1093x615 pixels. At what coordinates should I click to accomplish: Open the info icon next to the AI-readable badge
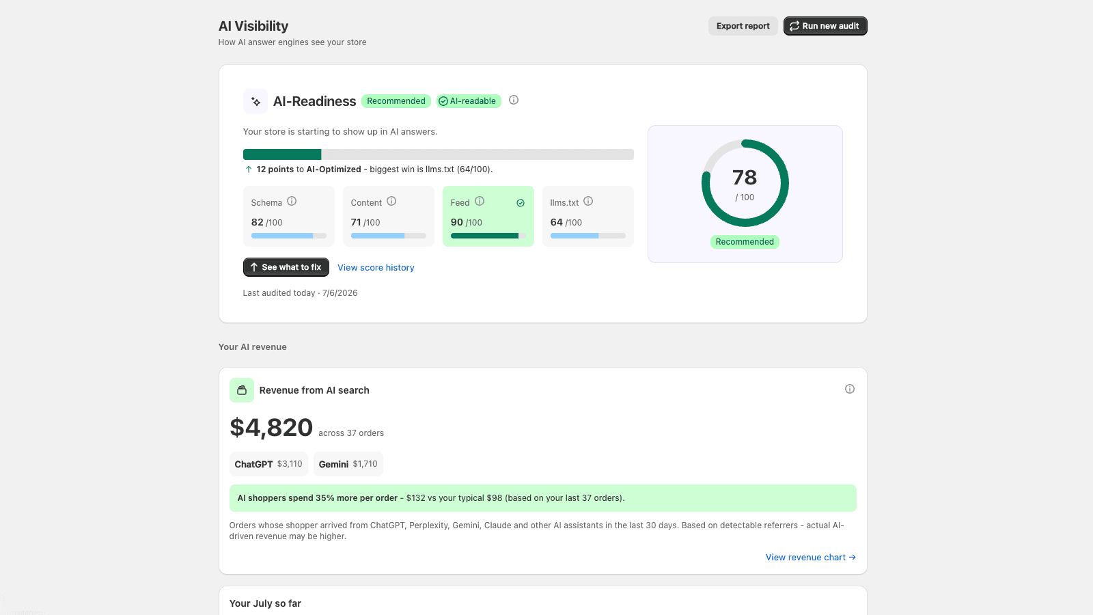[x=514, y=100]
